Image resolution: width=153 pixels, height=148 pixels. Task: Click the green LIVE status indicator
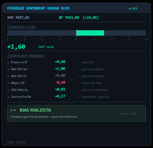[x=133, y=8]
